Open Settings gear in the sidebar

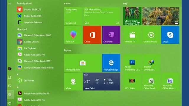click(10, 95)
